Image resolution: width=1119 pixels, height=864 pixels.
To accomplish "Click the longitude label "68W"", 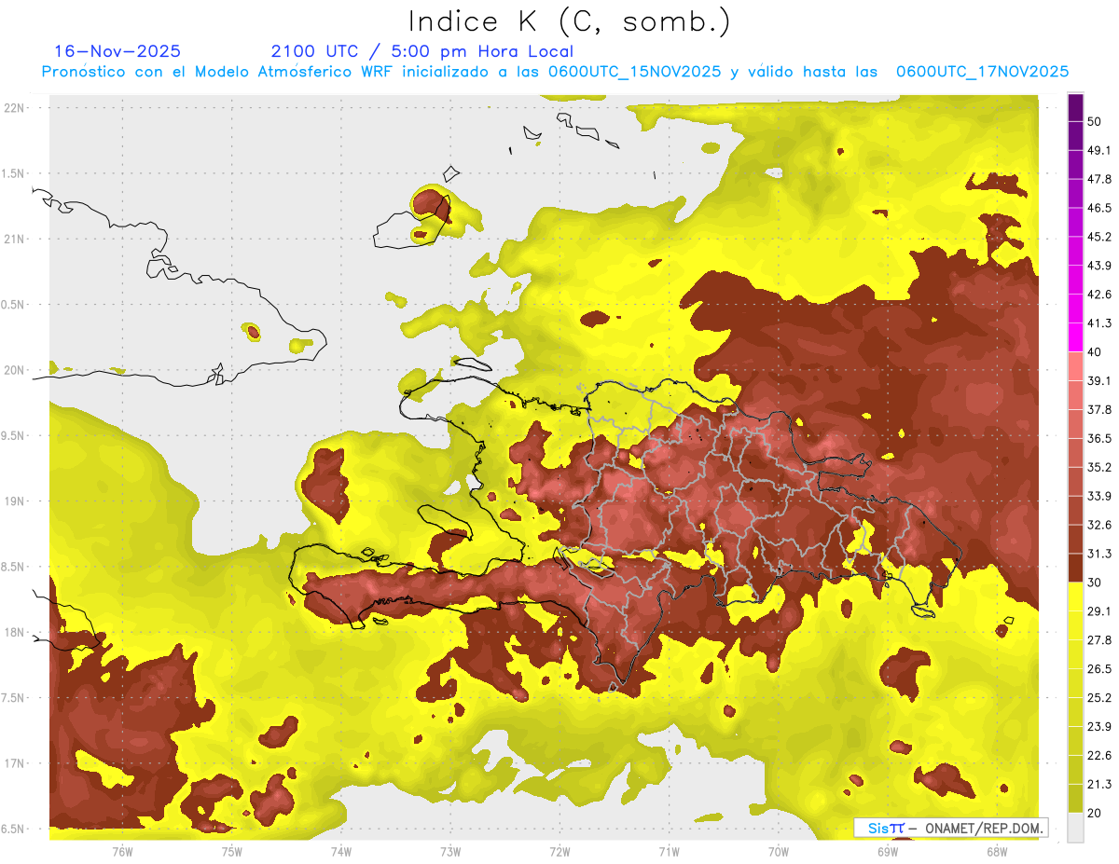I will [997, 852].
